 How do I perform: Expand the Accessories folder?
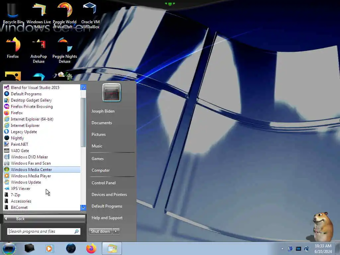[42, 201]
